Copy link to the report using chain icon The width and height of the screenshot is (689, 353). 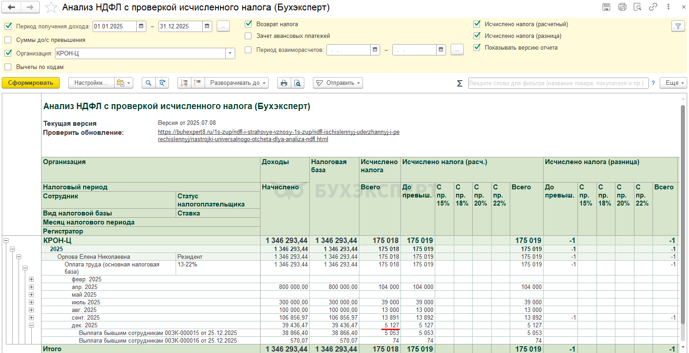[653, 7]
